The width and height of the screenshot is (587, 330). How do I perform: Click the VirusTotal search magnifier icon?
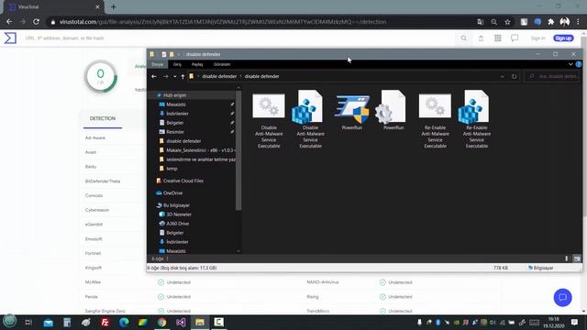point(464,38)
